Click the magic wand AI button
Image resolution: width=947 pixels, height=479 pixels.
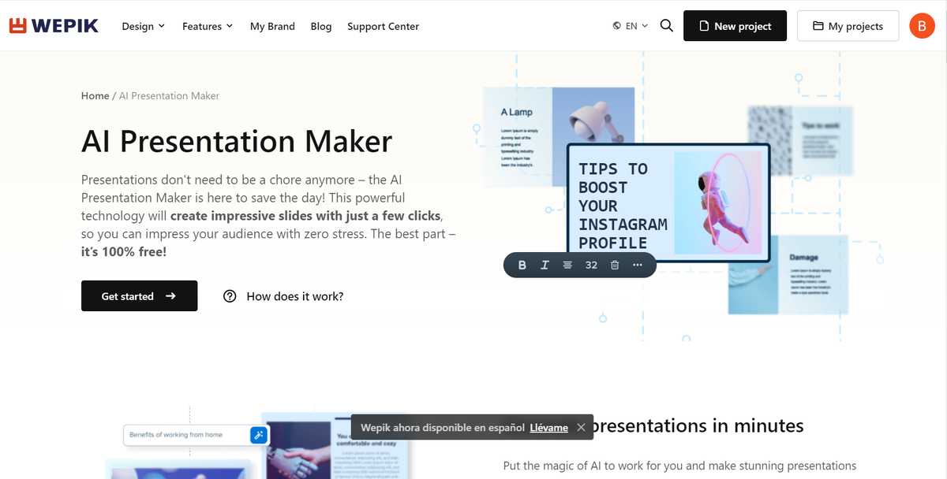click(x=258, y=435)
